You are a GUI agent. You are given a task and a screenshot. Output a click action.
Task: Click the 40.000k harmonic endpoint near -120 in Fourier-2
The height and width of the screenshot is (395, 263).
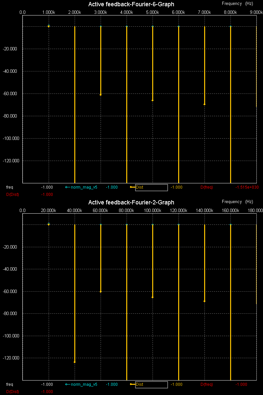coord(75,362)
